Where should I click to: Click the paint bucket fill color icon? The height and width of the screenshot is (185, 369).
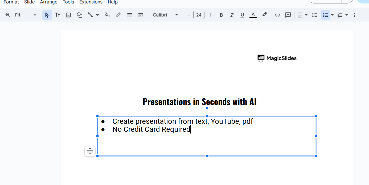point(107,15)
